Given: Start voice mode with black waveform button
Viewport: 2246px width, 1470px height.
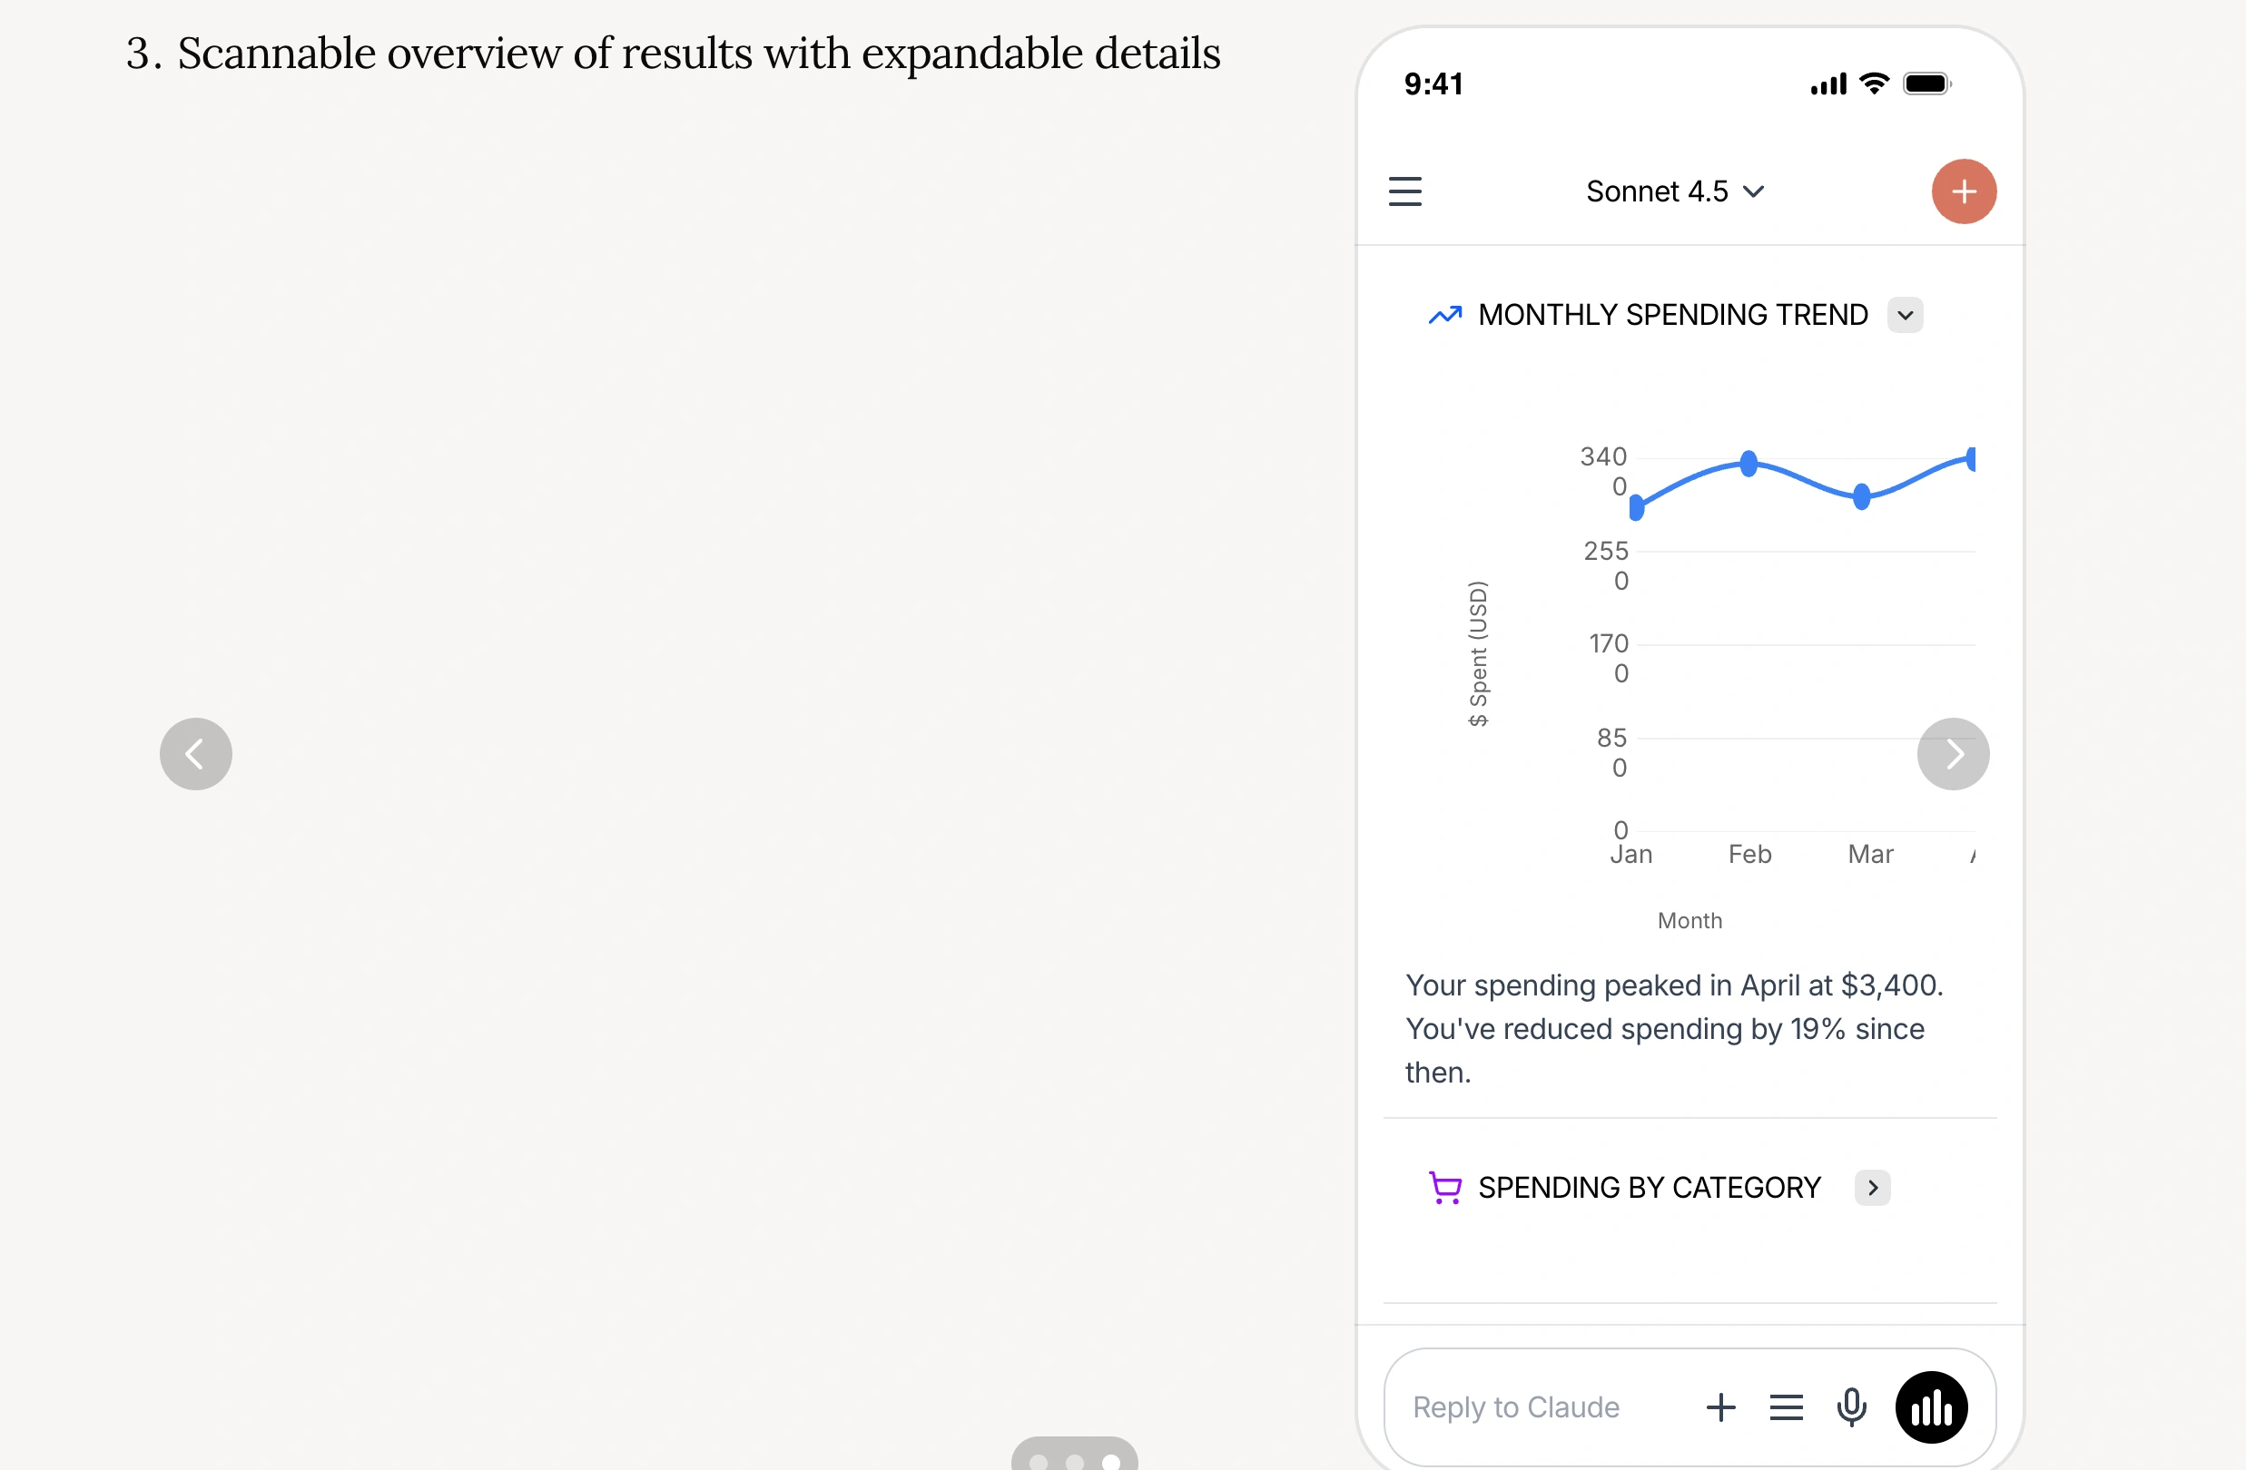Looking at the screenshot, I should pyautogui.click(x=1931, y=1406).
